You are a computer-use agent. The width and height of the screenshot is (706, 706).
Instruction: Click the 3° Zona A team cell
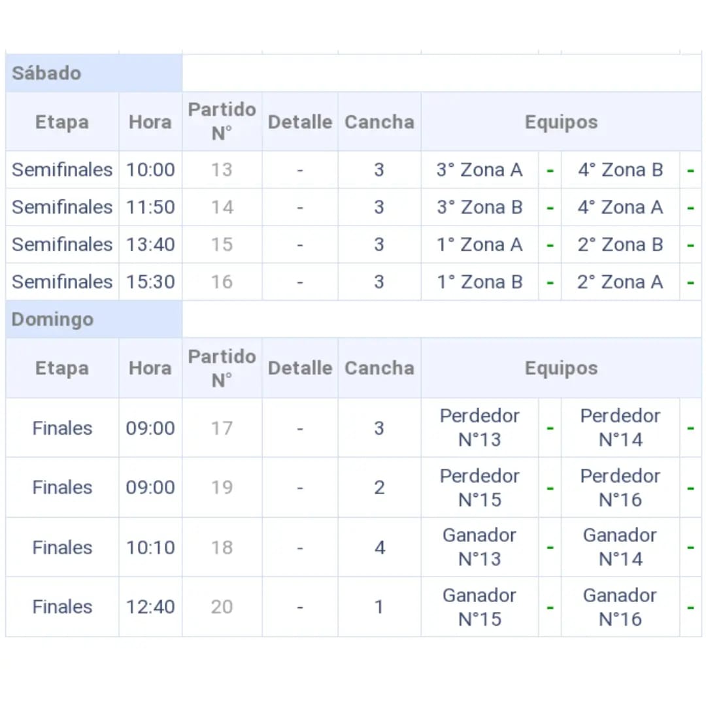[479, 170]
